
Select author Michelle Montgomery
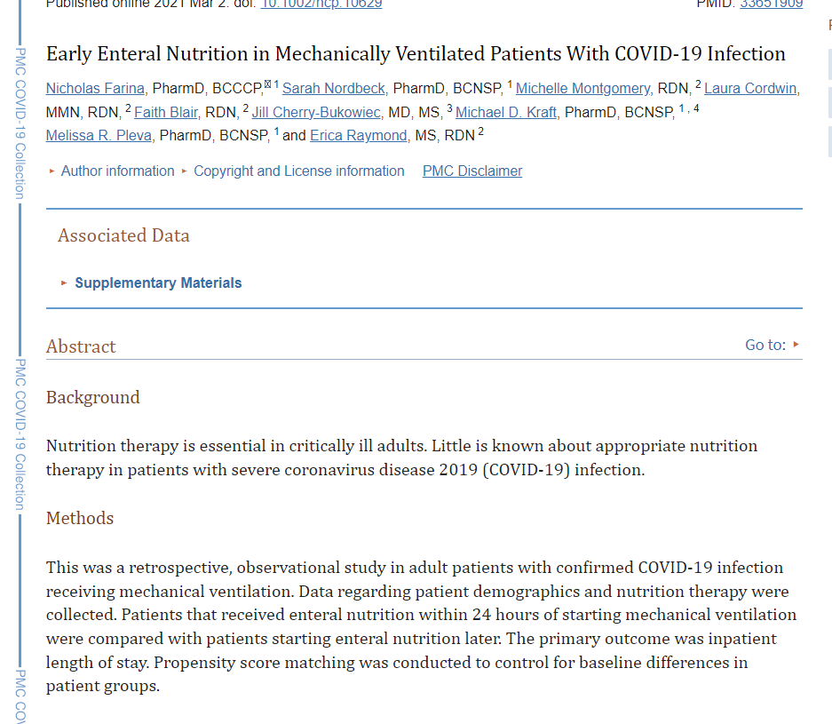pyautogui.click(x=584, y=88)
